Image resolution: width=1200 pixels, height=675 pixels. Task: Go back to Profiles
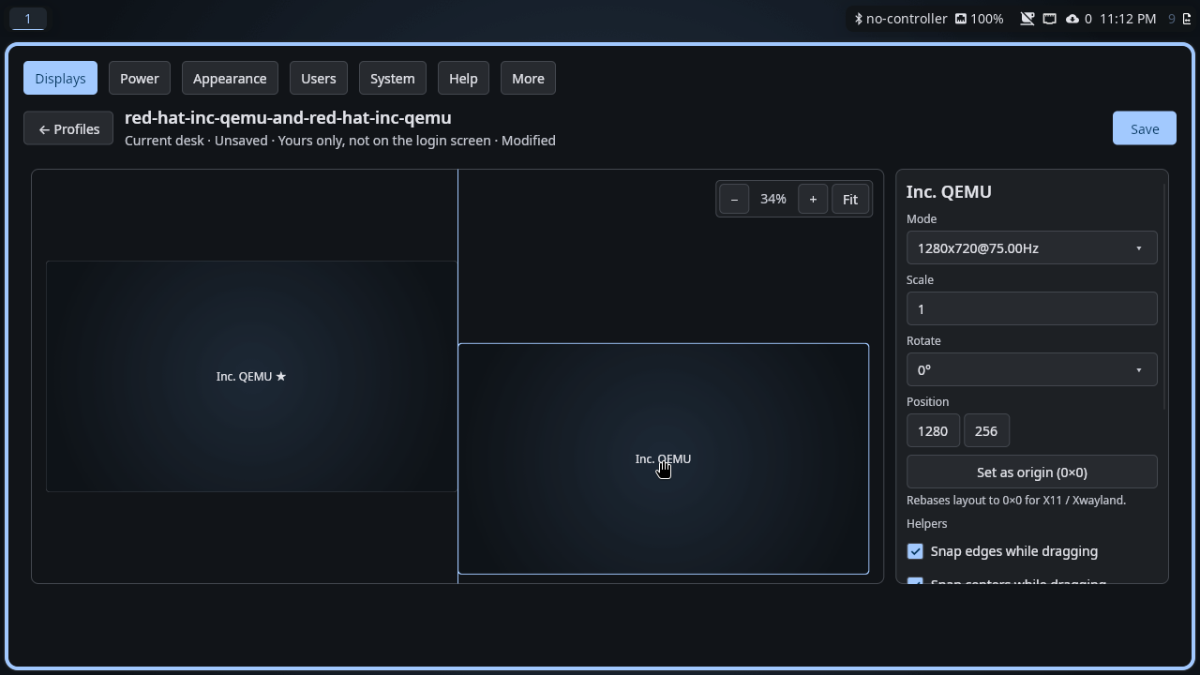point(68,128)
